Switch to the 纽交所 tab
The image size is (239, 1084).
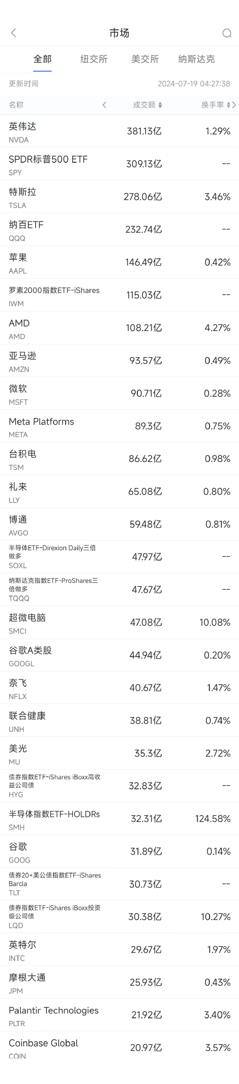tap(94, 59)
